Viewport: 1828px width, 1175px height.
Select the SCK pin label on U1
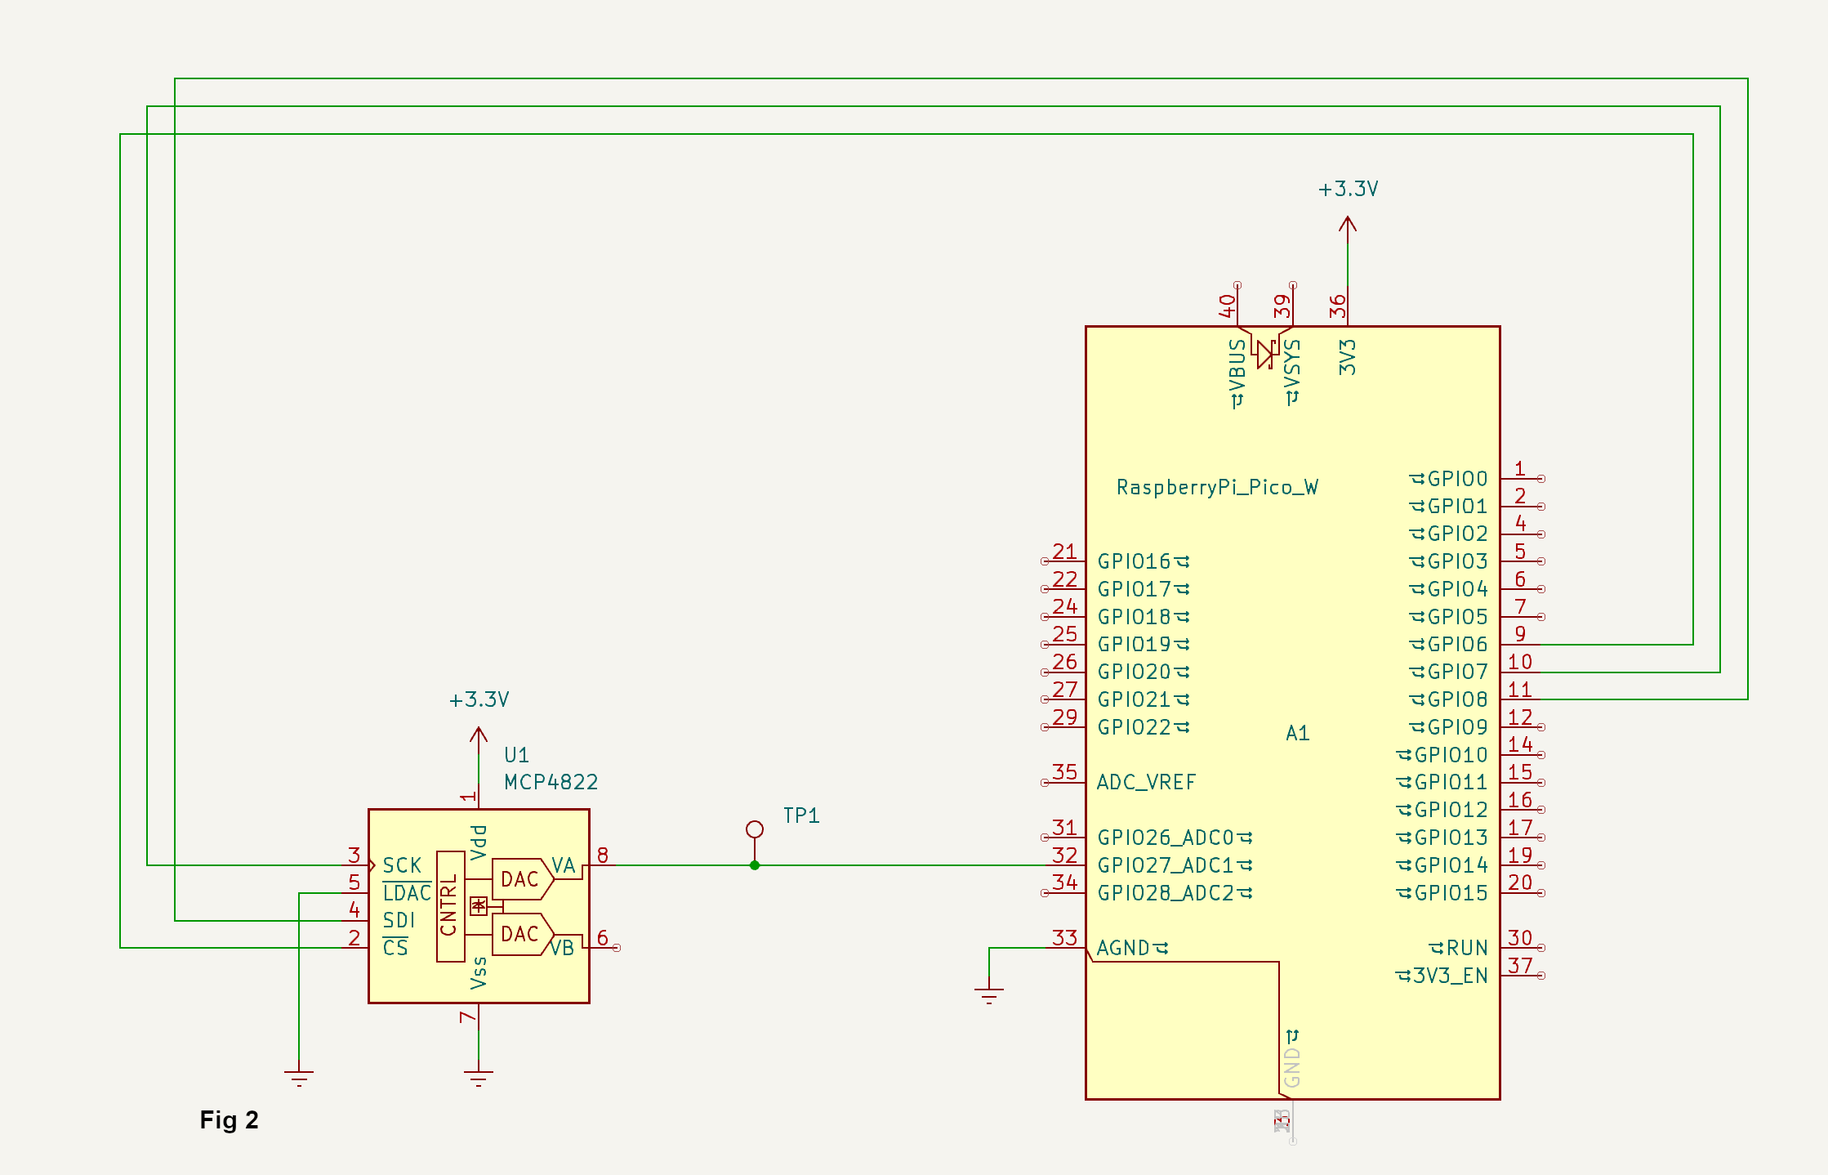click(402, 865)
